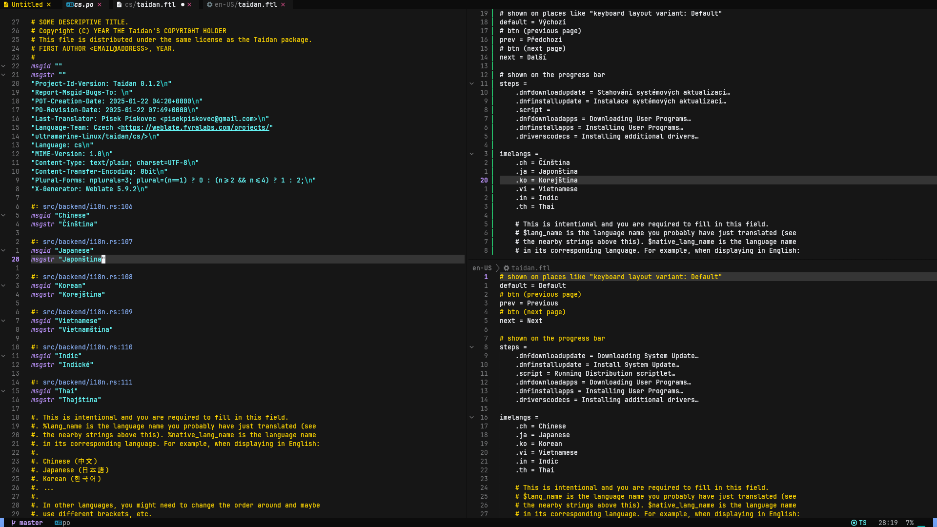Click the Last-Translator Písek Pískovec line
This screenshot has height=527, width=937.
150,119
